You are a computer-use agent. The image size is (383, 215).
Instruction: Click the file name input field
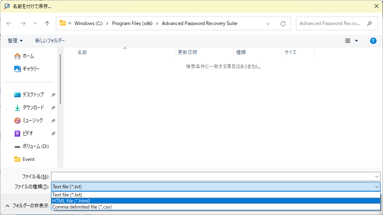(211, 177)
